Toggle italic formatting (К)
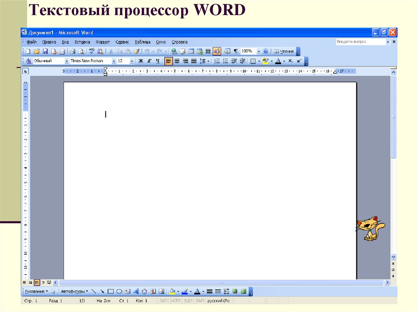 click(149, 61)
